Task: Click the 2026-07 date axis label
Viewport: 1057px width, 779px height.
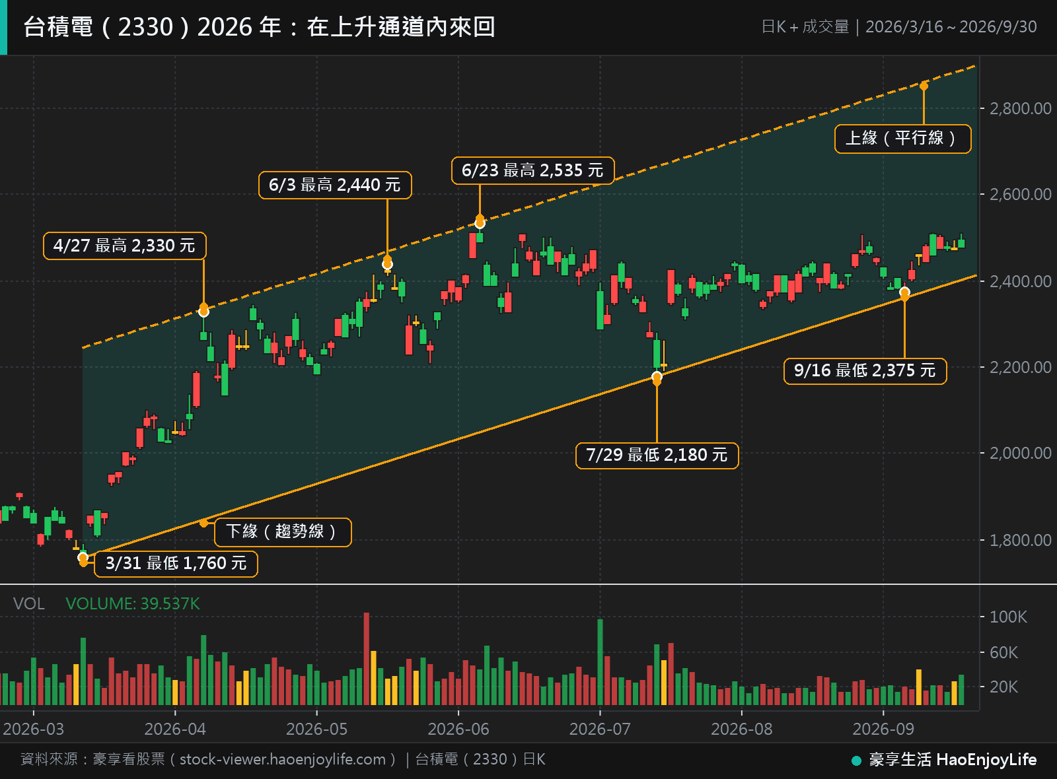Action: click(600, 729)
